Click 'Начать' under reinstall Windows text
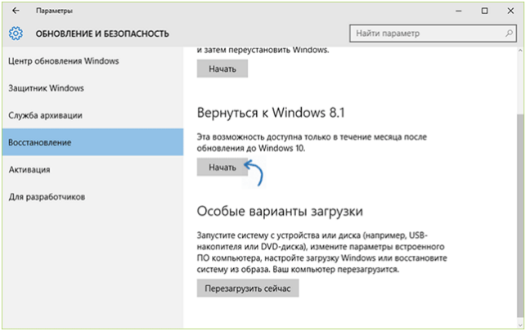This screenshot has width=526, height=331. click(x=223, y=69)
